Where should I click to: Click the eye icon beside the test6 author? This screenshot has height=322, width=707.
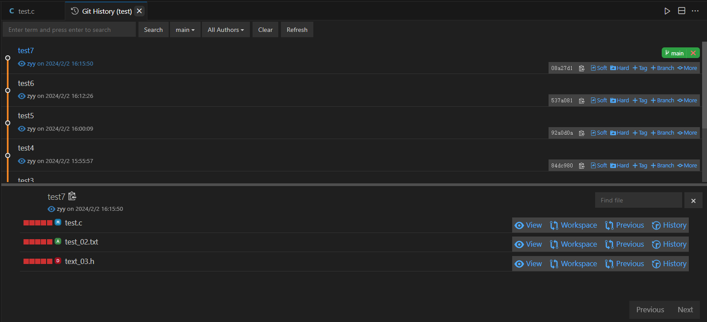point(21,96)
